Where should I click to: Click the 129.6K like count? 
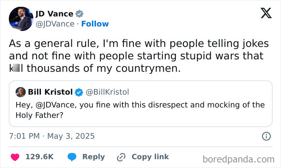39,157
